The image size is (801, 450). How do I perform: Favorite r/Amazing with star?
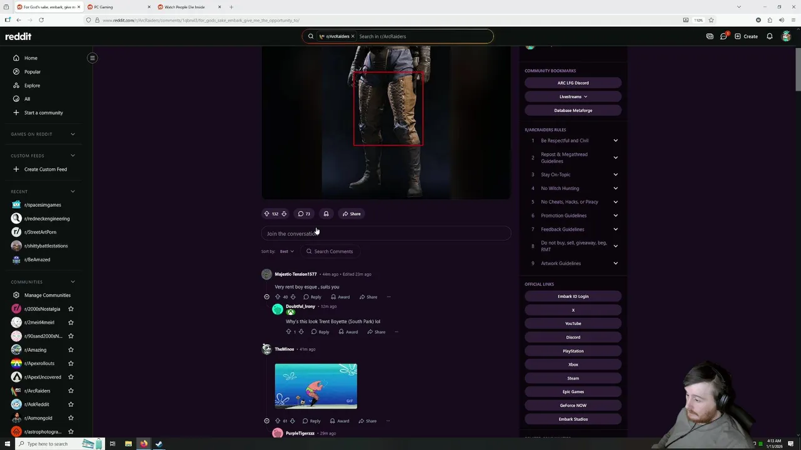pyautogui.click(x=71, y=350)
